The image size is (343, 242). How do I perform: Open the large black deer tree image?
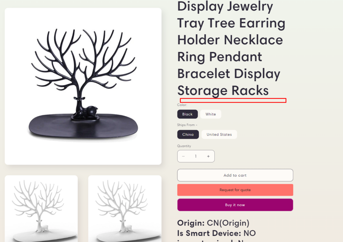click(83, 86)
